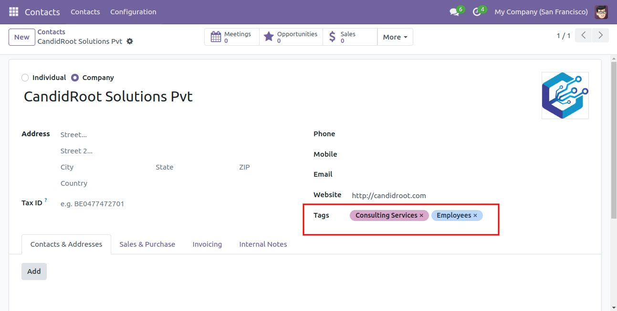617x311 pixels.
Task: Click the Contacts app title
Action: tap(42, 12)
